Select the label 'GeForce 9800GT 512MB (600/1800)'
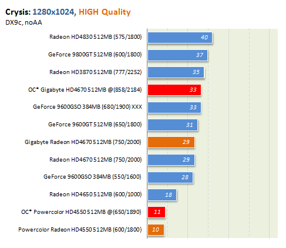 click(95, 54)
